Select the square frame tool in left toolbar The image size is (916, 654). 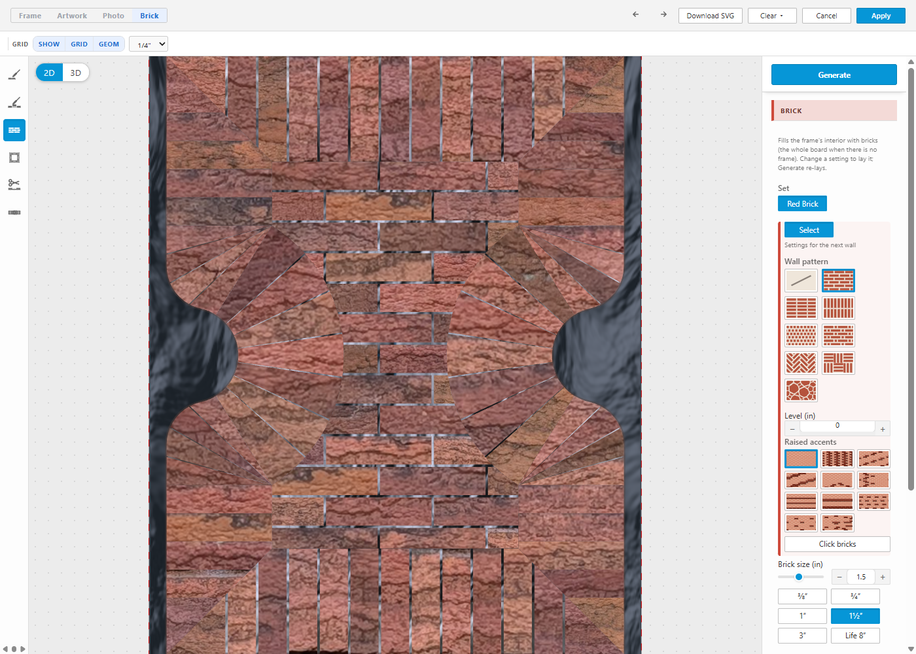coord(14,158)
